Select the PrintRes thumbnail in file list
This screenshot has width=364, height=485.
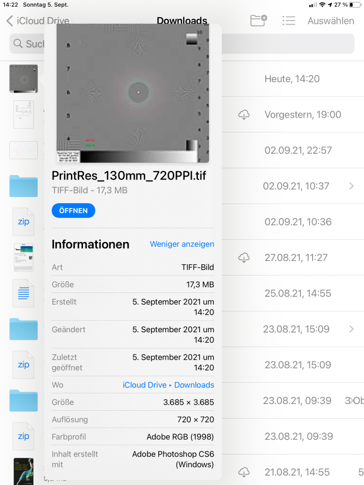23,79
